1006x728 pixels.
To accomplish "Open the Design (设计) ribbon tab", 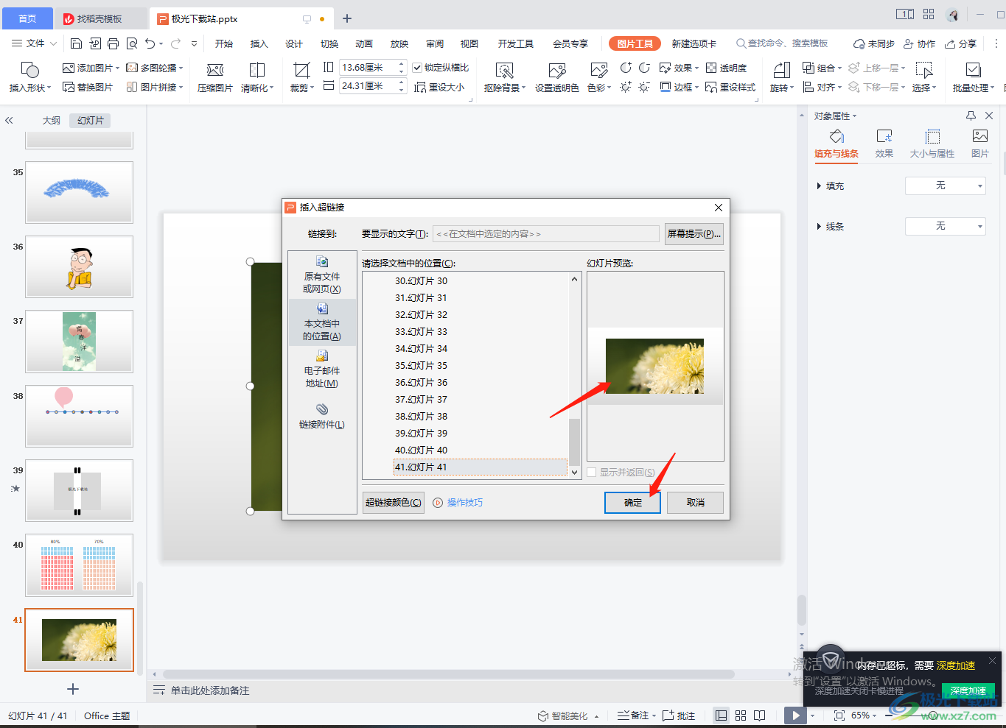I will (x=294, y=43).
